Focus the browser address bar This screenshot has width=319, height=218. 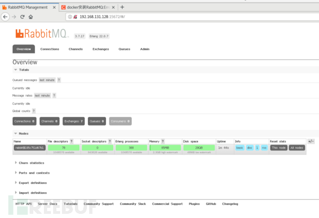pyautogui.click(x=192, y=17)
